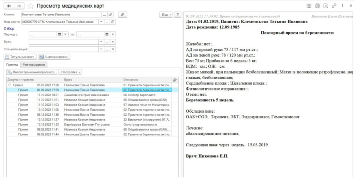Expand the Специализация dropdown
Viewport: 354px width, 180px height.
(x=101, y=49)
